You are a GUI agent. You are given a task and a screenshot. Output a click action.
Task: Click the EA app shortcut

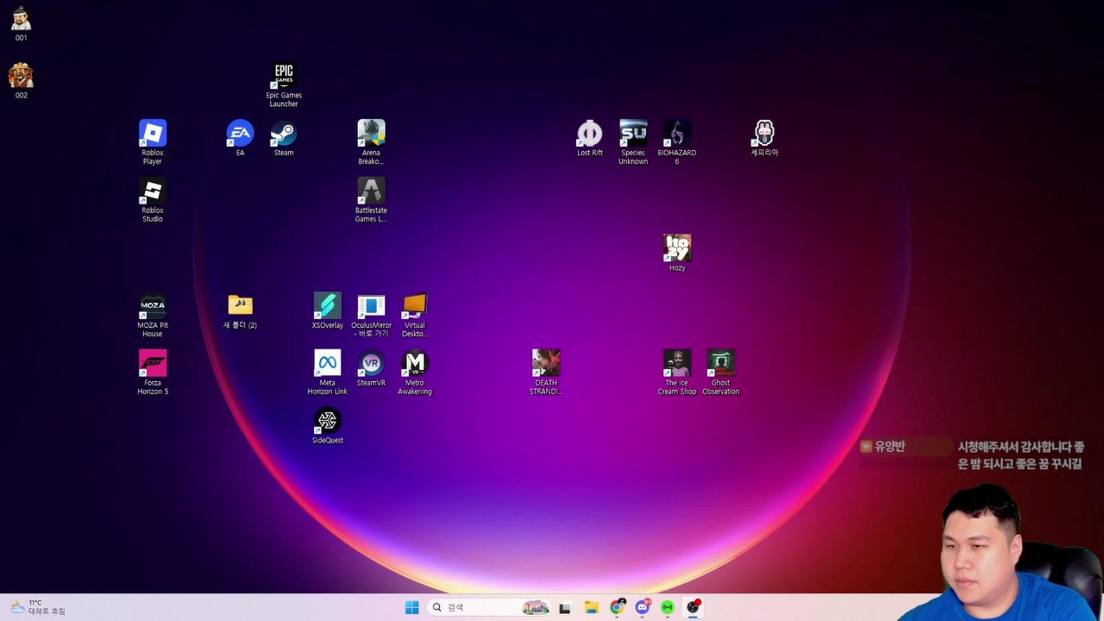click(x=240, y=133)
